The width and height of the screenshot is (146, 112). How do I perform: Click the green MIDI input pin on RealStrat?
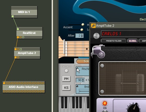(x=18, y=29)
